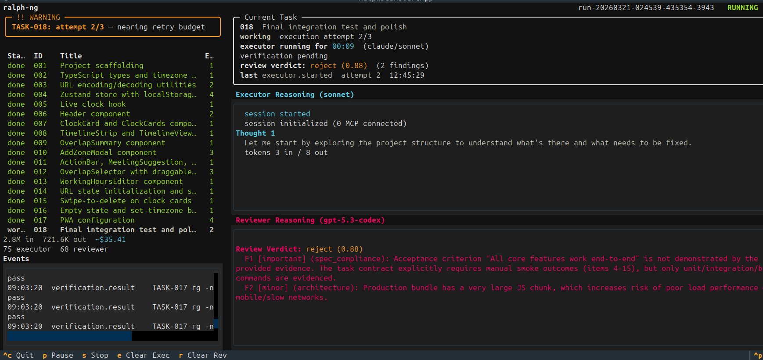Select task 001 Project scaffolding row
The width and height of the screenshot is (763, 360).
[111, 65]
